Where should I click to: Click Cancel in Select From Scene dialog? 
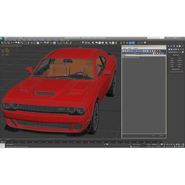click(x=161, y=136)
